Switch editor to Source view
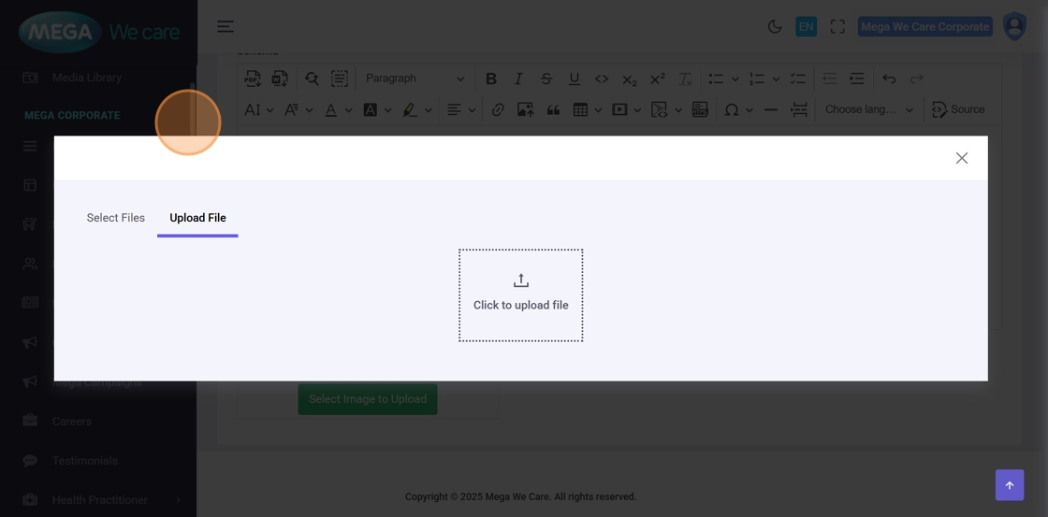This screenshot has height=517, width=1048. coord(958,109)
